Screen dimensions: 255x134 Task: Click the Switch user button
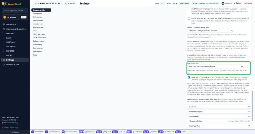point(237,3)
